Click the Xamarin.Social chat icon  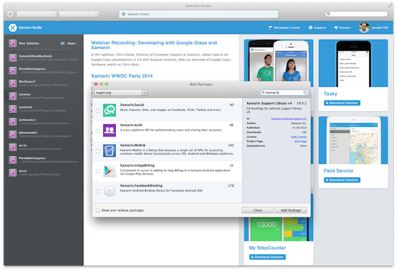[109, 110]
